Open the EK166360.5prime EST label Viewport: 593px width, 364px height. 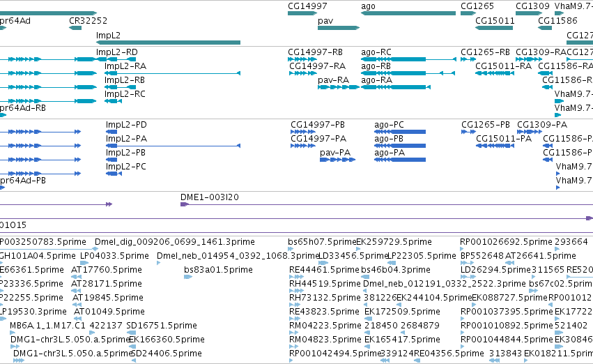[x=167, y=340]
